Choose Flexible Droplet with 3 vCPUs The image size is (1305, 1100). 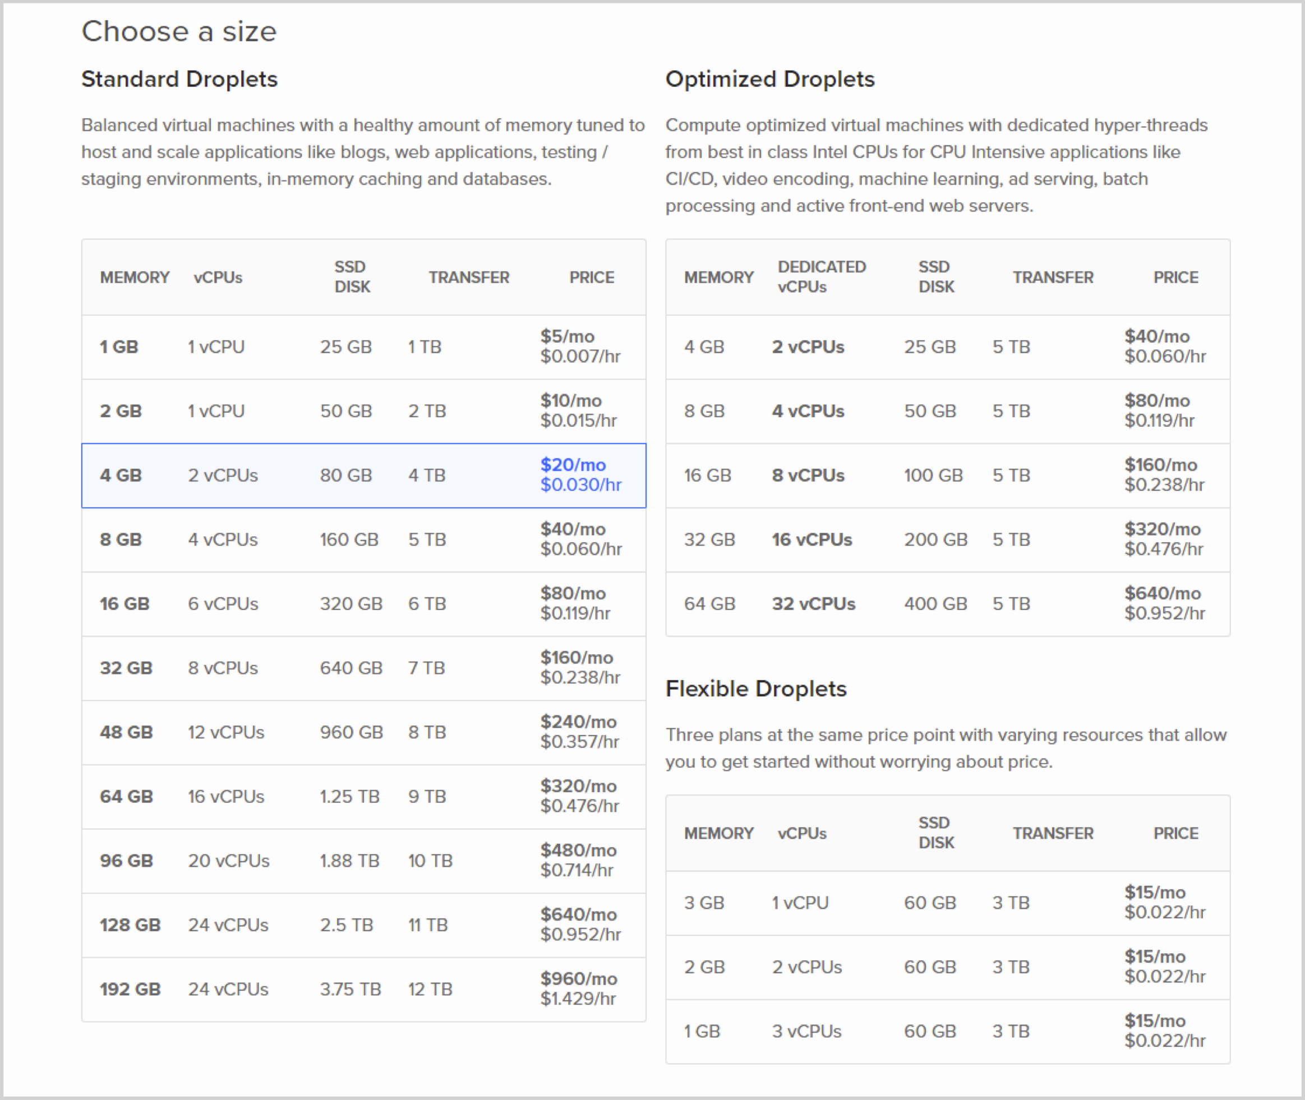(948, 1032)
